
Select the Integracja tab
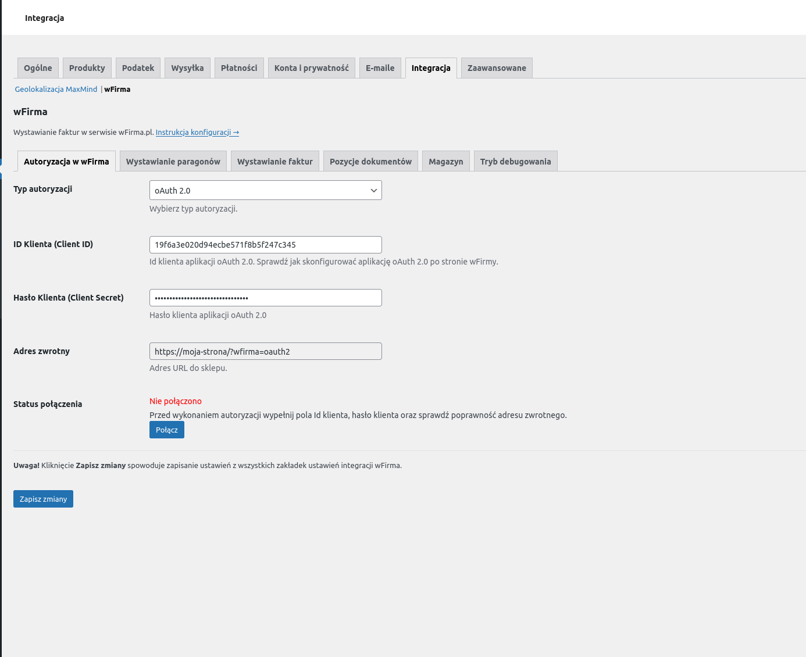[431, 68]
